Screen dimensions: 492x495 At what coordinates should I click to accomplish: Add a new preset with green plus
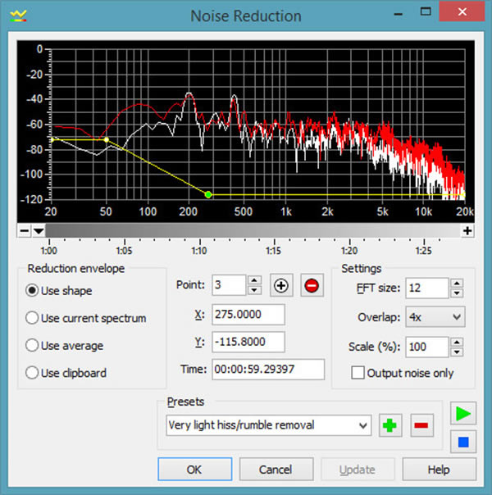pyautogui.click(x=390, y=425)
